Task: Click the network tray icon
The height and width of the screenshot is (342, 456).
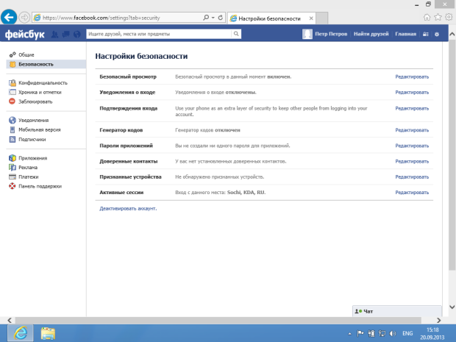Action: [x=382, y=333]
